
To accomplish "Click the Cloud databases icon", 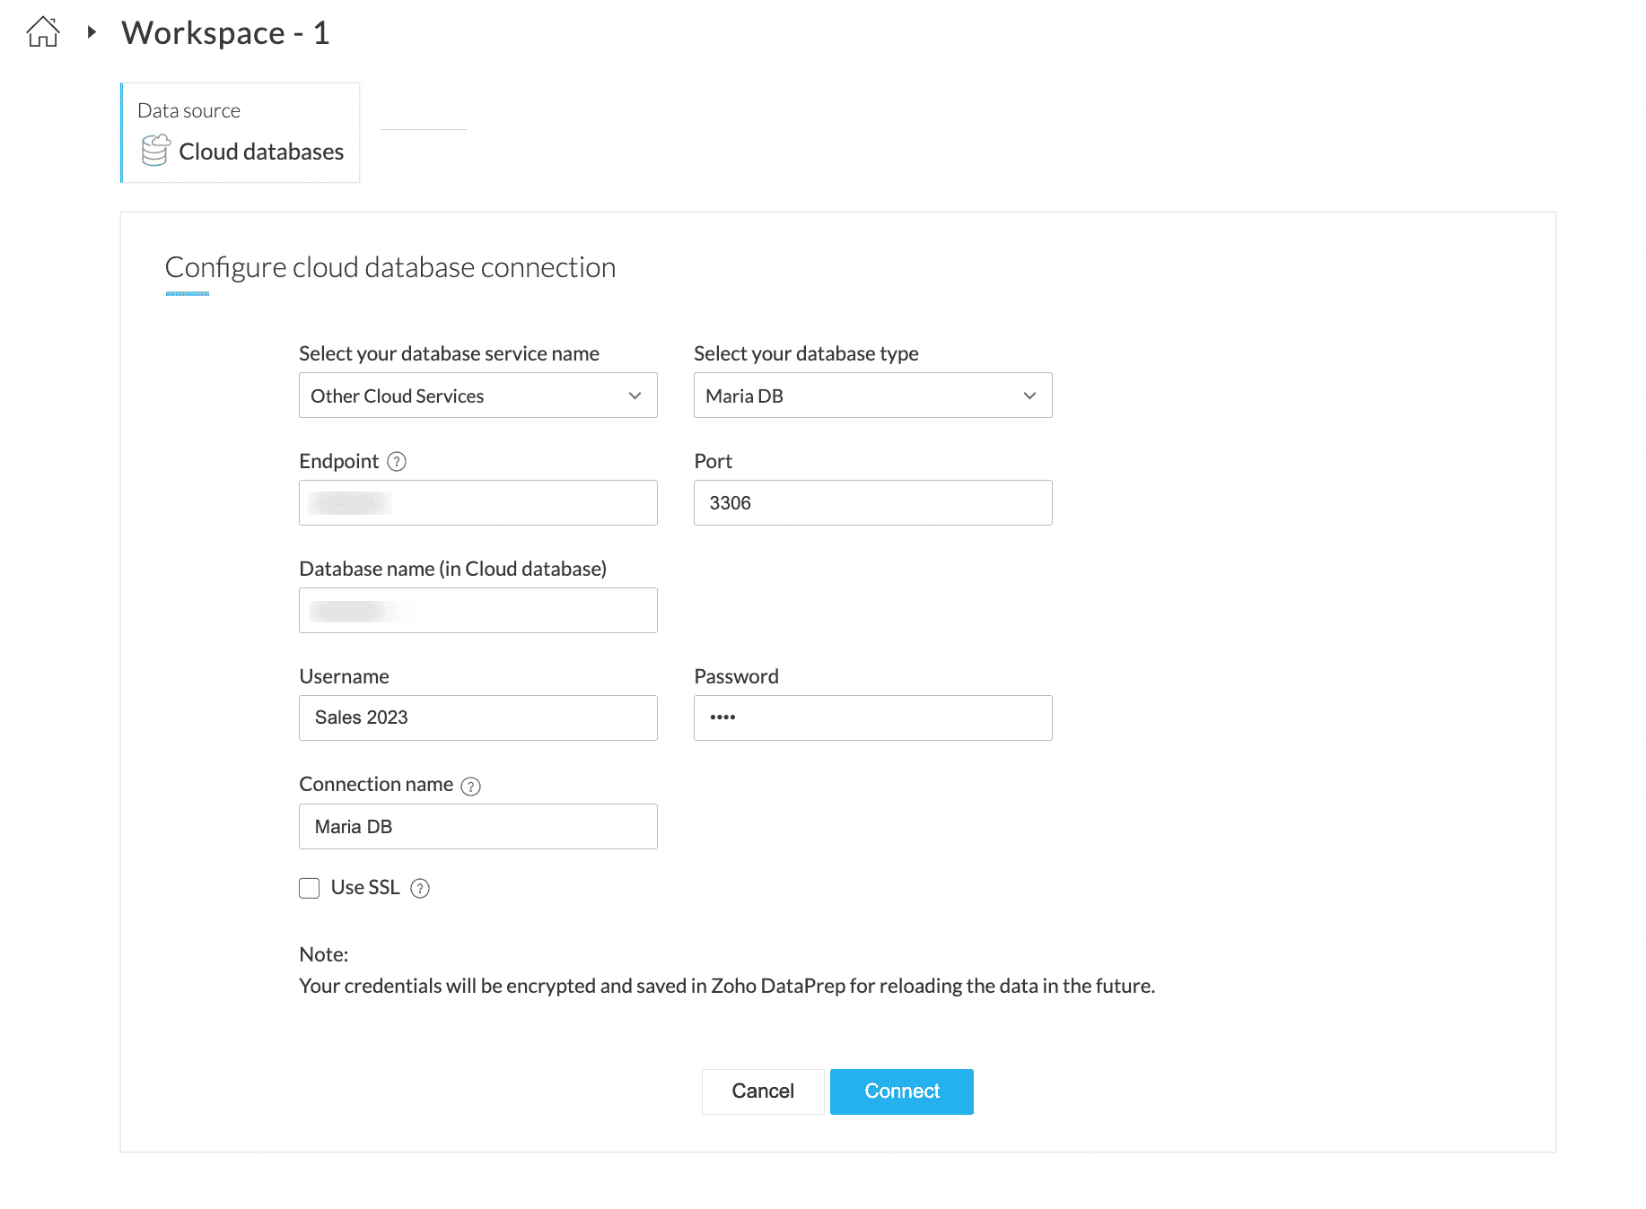I will point(155,151).
